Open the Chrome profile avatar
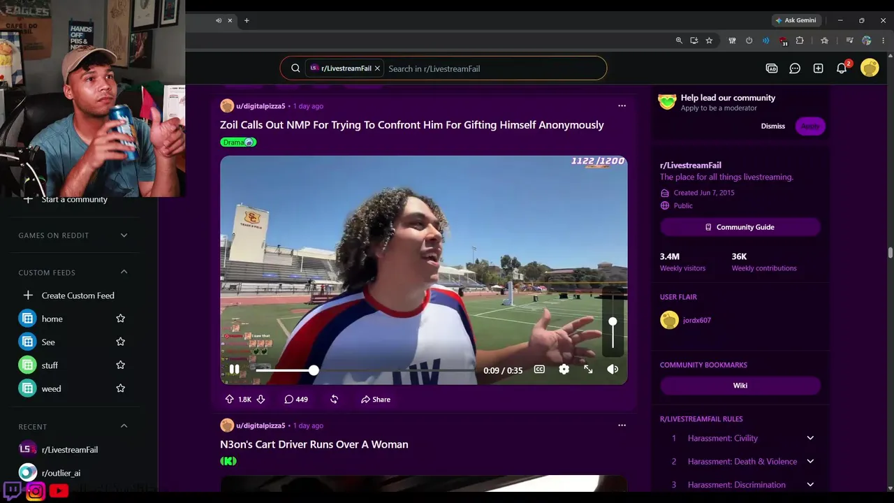 (867, 41)
